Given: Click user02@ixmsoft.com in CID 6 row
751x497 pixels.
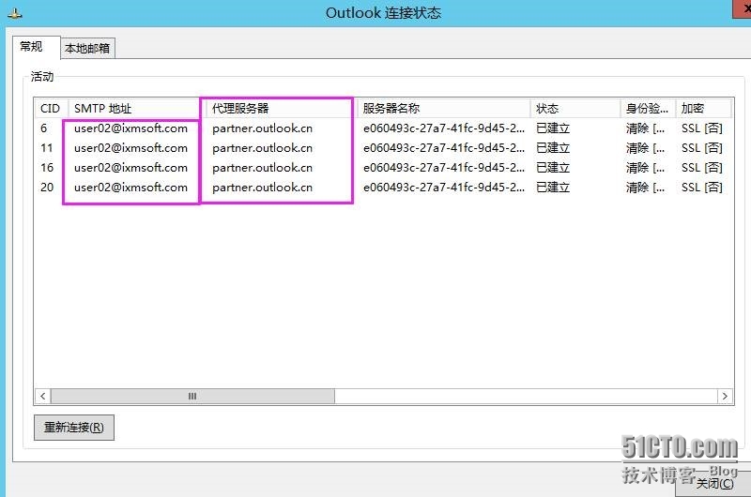Looking at the screenshot, I should [130, 128].
